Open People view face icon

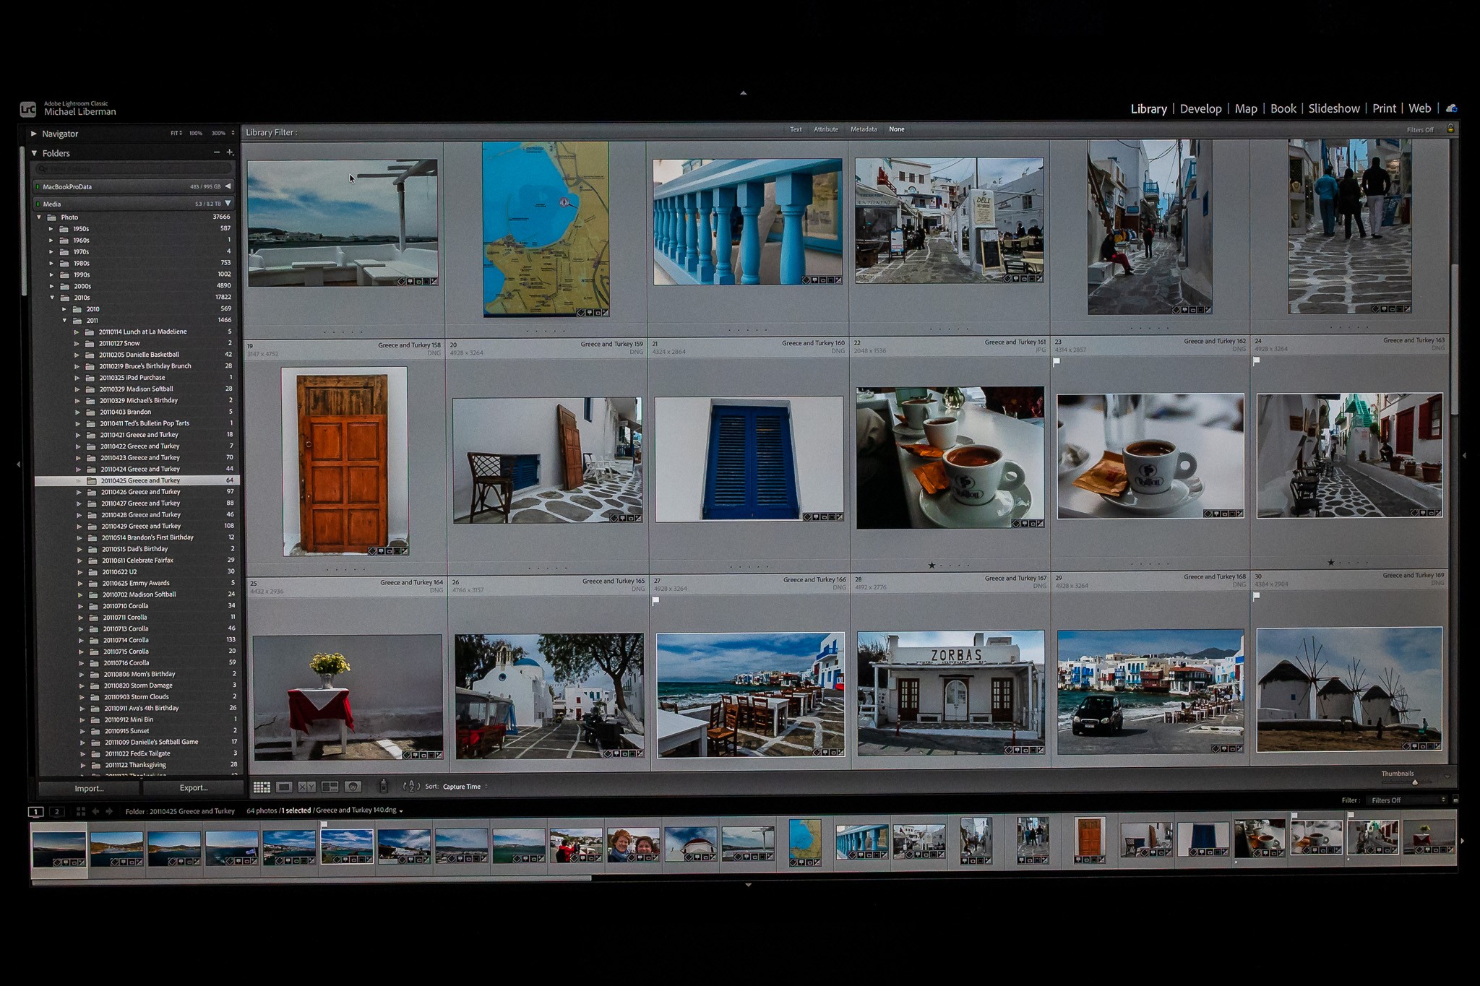pyautogui.click(x=353, y=787)
